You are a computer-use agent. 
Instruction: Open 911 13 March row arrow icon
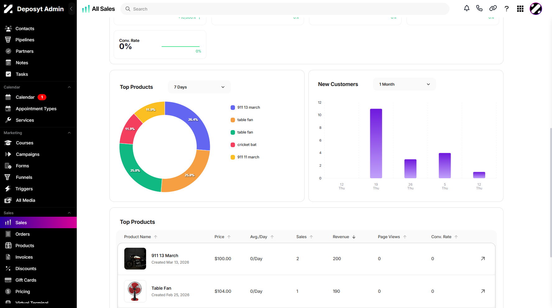click(x=483, y=259)
